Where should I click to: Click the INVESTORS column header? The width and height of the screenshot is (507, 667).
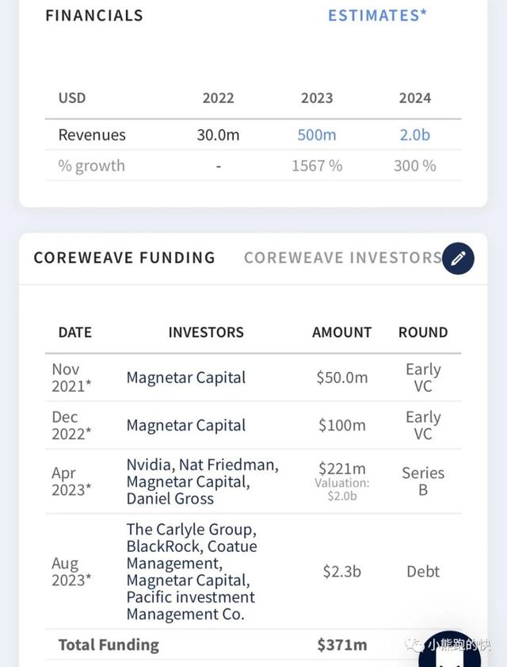pos(206,332)
